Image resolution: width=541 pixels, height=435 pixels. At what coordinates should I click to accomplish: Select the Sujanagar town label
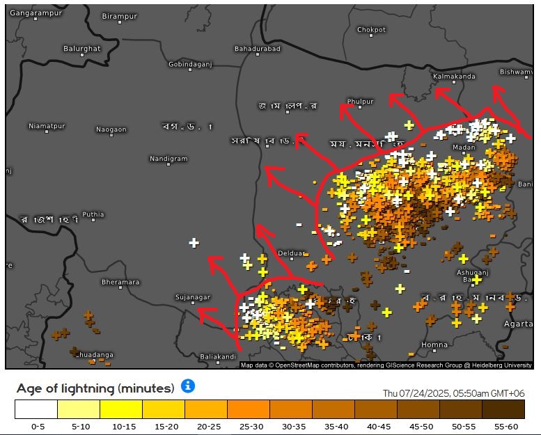(193, 297)
